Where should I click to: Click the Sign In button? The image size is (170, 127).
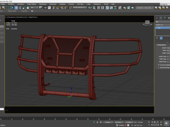tap(165, 4)
